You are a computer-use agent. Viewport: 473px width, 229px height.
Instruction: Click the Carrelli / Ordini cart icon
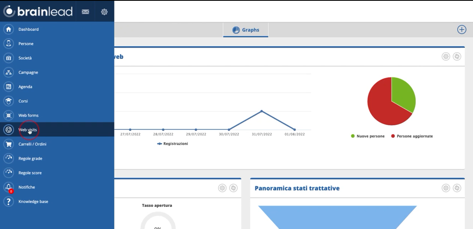click(8, 144)
